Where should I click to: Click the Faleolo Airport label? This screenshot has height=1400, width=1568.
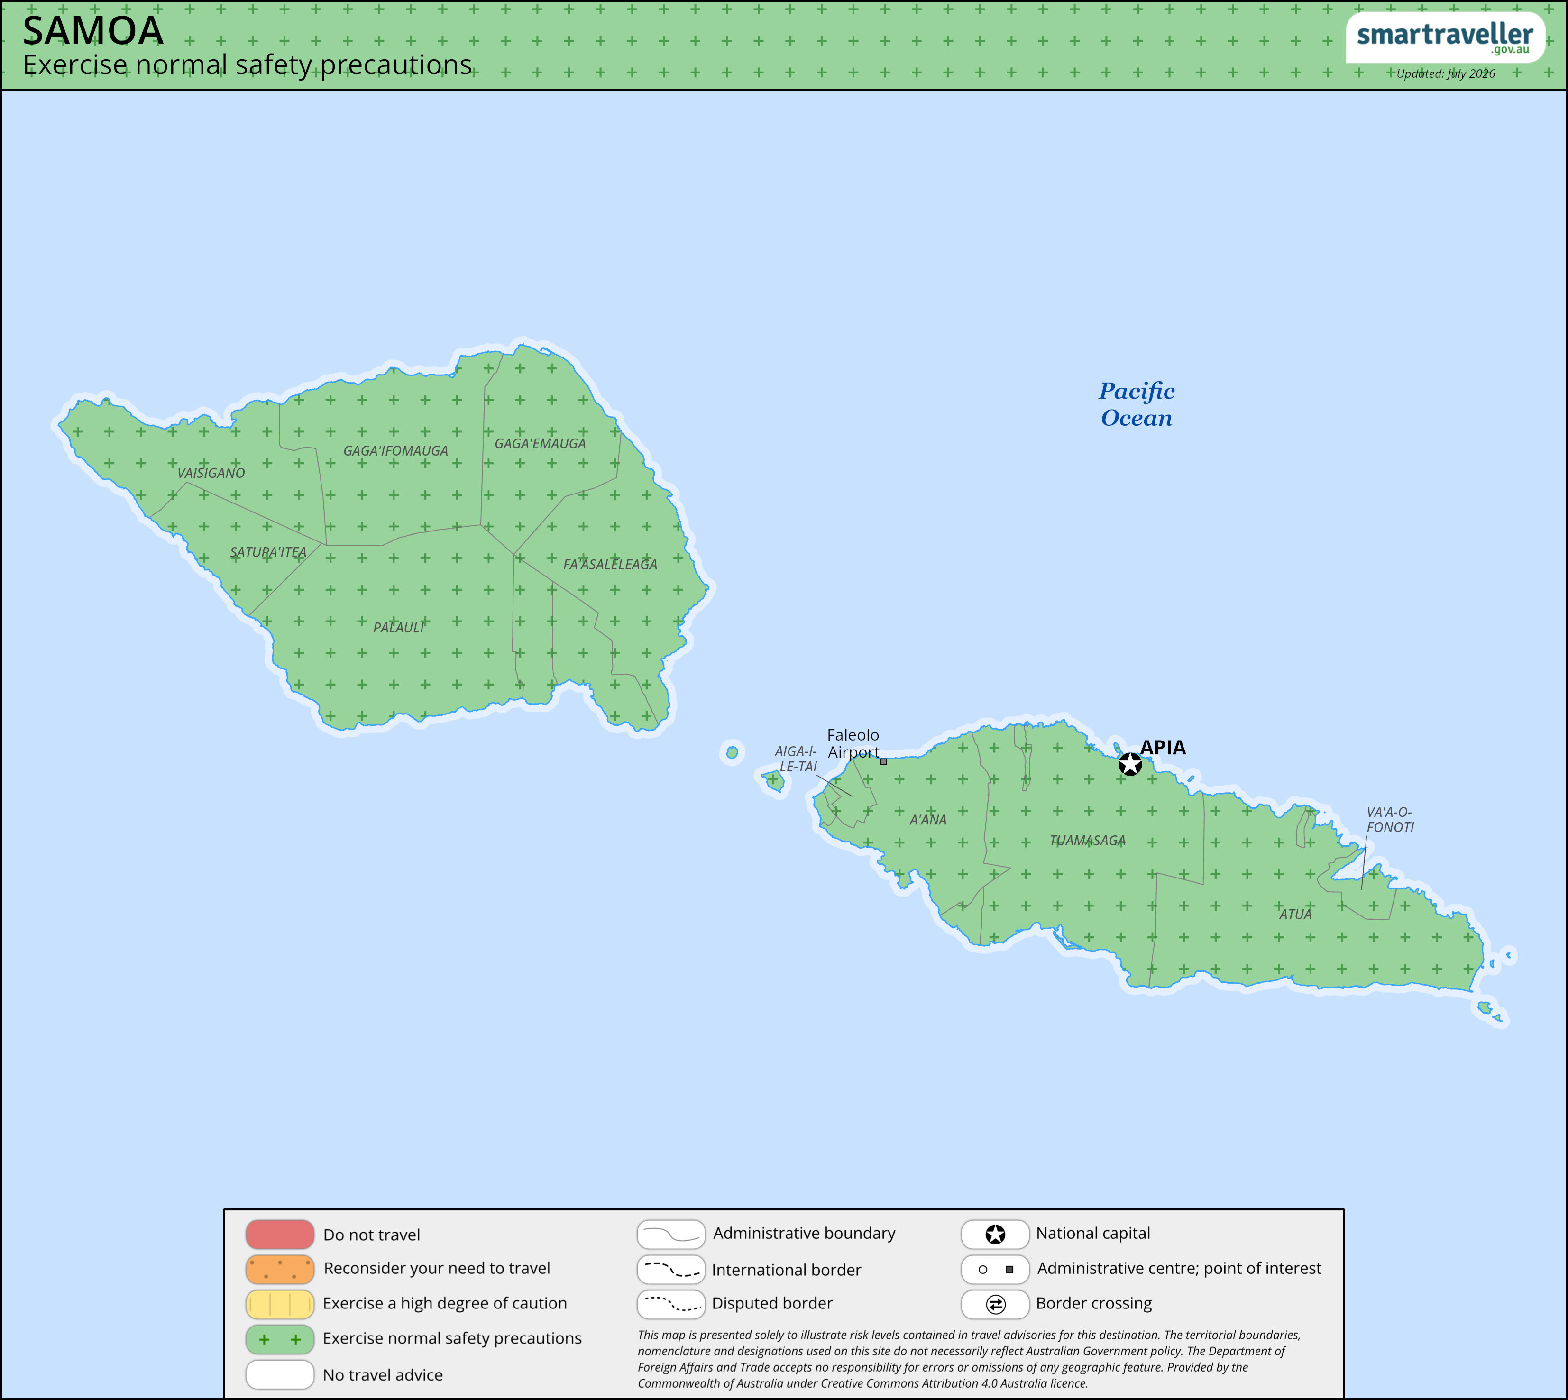pyautogui.click(x=853, y=744)
